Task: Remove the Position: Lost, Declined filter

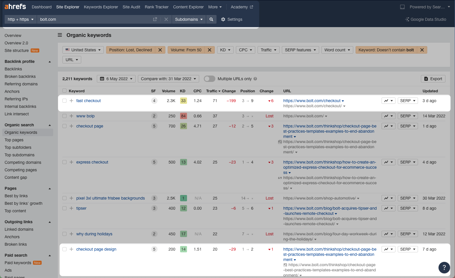Action: (160, 50)
